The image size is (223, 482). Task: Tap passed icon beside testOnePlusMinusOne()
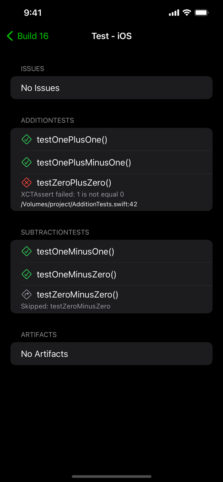27,162
